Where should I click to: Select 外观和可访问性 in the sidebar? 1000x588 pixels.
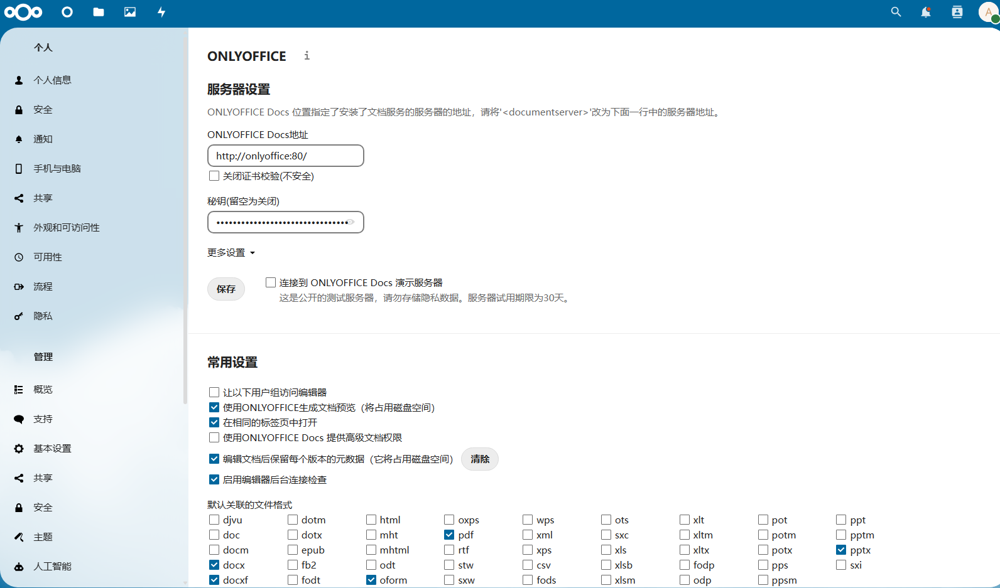[66, 228]
